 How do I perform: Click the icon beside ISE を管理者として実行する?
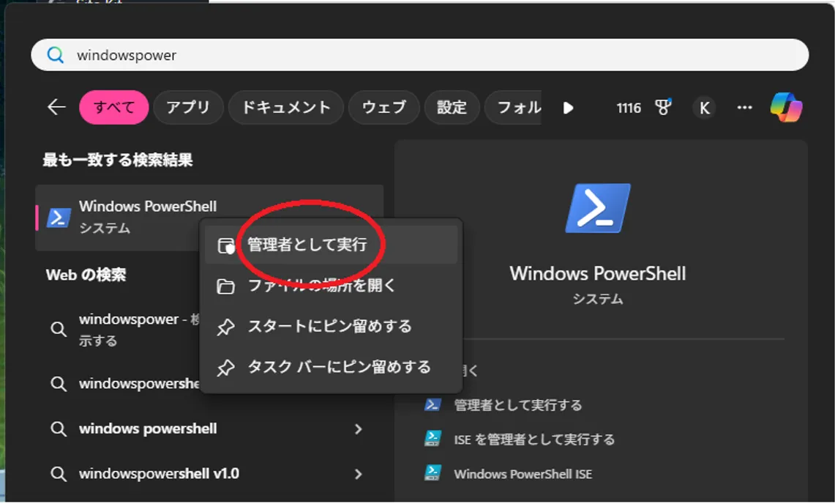[433, 439]
